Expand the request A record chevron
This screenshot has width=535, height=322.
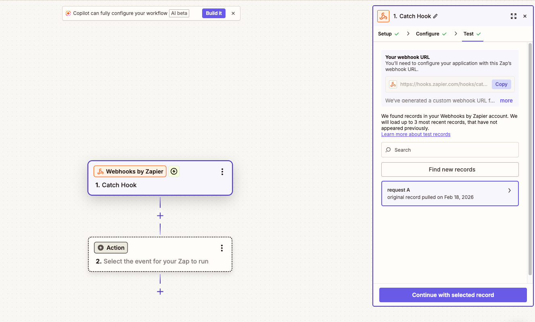click(x=509, y=190)
